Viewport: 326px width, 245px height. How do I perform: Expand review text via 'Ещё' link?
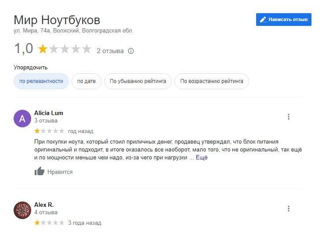pos(202,158)
